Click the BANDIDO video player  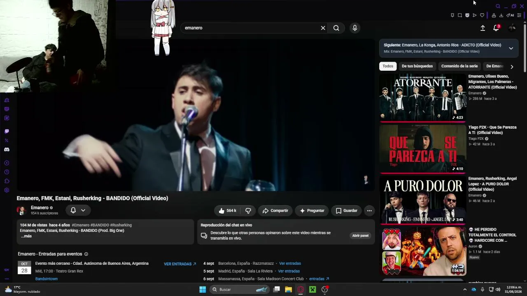[196, 115]
